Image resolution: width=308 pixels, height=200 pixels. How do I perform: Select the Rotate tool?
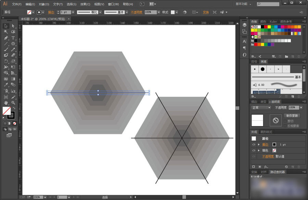(x=6, y=61)
